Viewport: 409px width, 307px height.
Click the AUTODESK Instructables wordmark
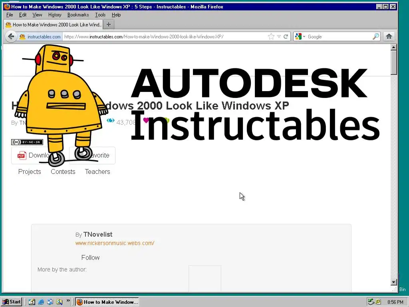(255, 104)
